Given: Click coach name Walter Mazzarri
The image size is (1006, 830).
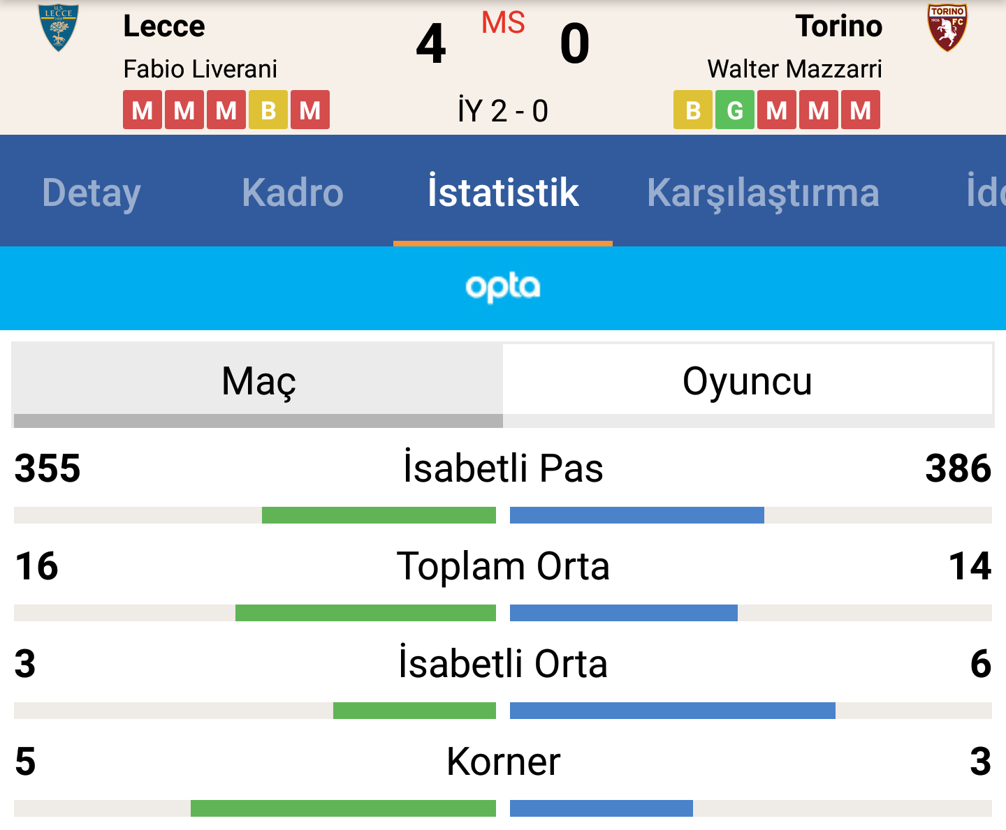Looking at the screenshot, I should click(x=795, y=69).
